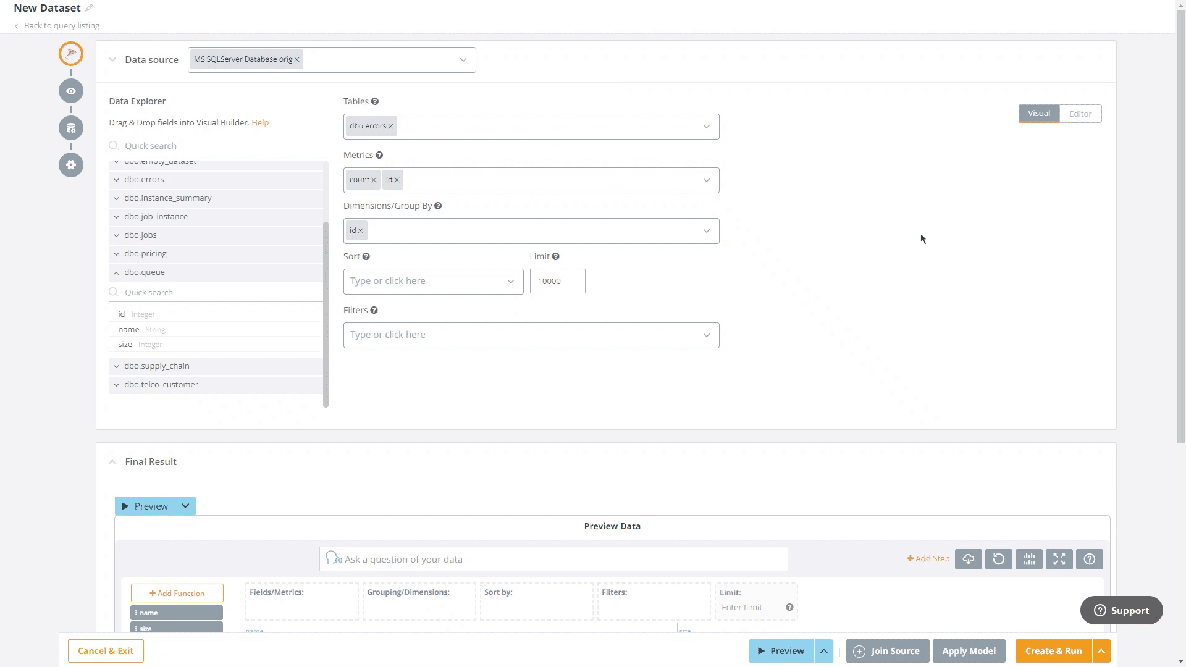The height and width of the screenshot is (667, 1186).
Task: Click the Limit input field
Action: (x=557, y=280)
